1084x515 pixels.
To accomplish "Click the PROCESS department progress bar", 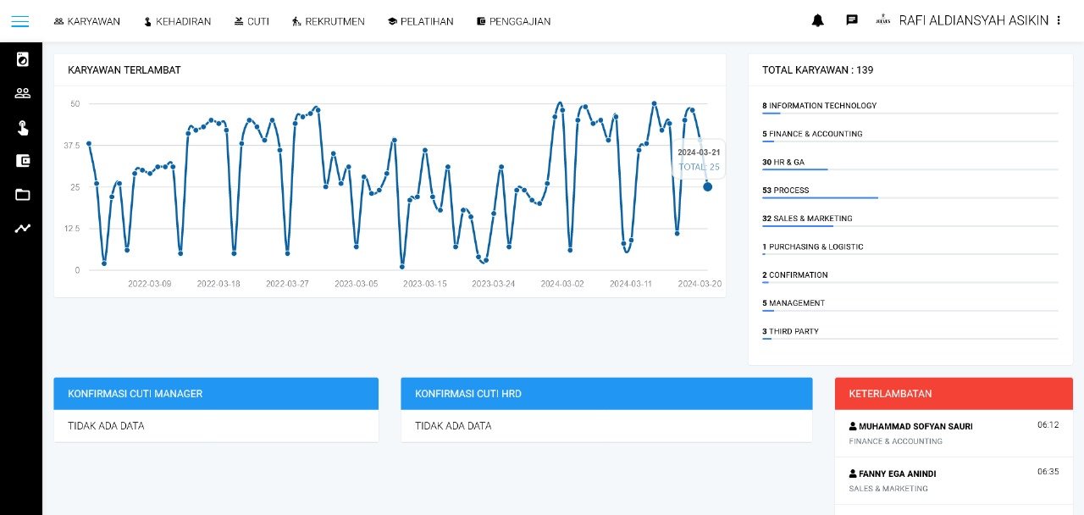I will (x=910, y=197).
